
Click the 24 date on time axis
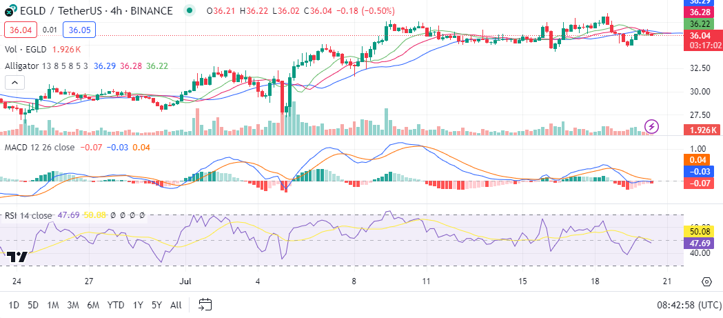coord(17,281)
